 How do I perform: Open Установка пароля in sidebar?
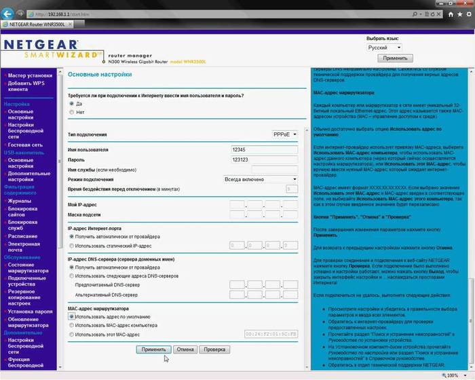[x=30, y=311]
